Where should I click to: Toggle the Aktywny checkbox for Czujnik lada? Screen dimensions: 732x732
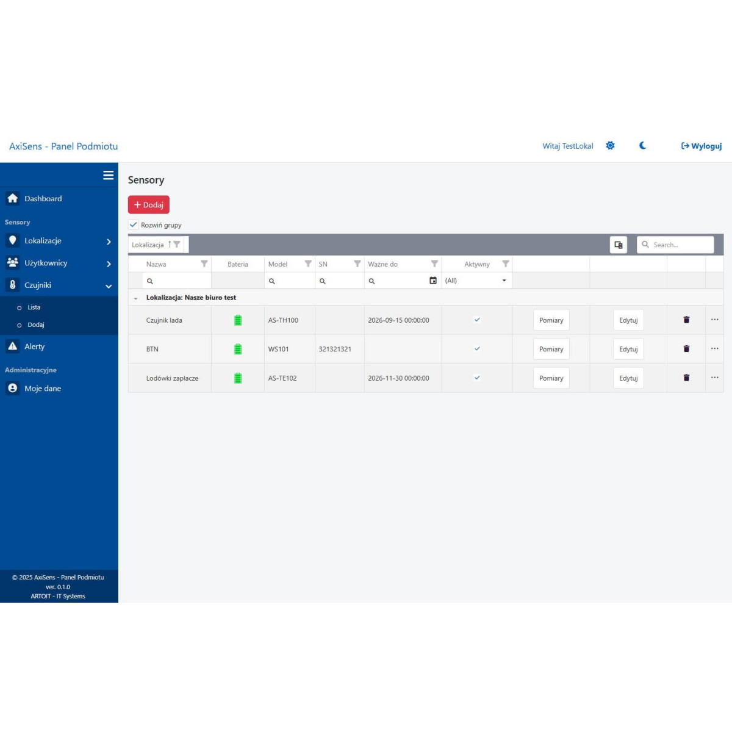coord(477,320)
